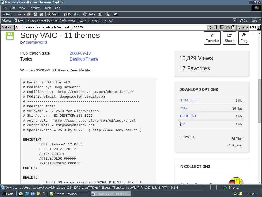This screenshot has width=262, height=197.
Task: Open PNG download option
Action: 183,108
